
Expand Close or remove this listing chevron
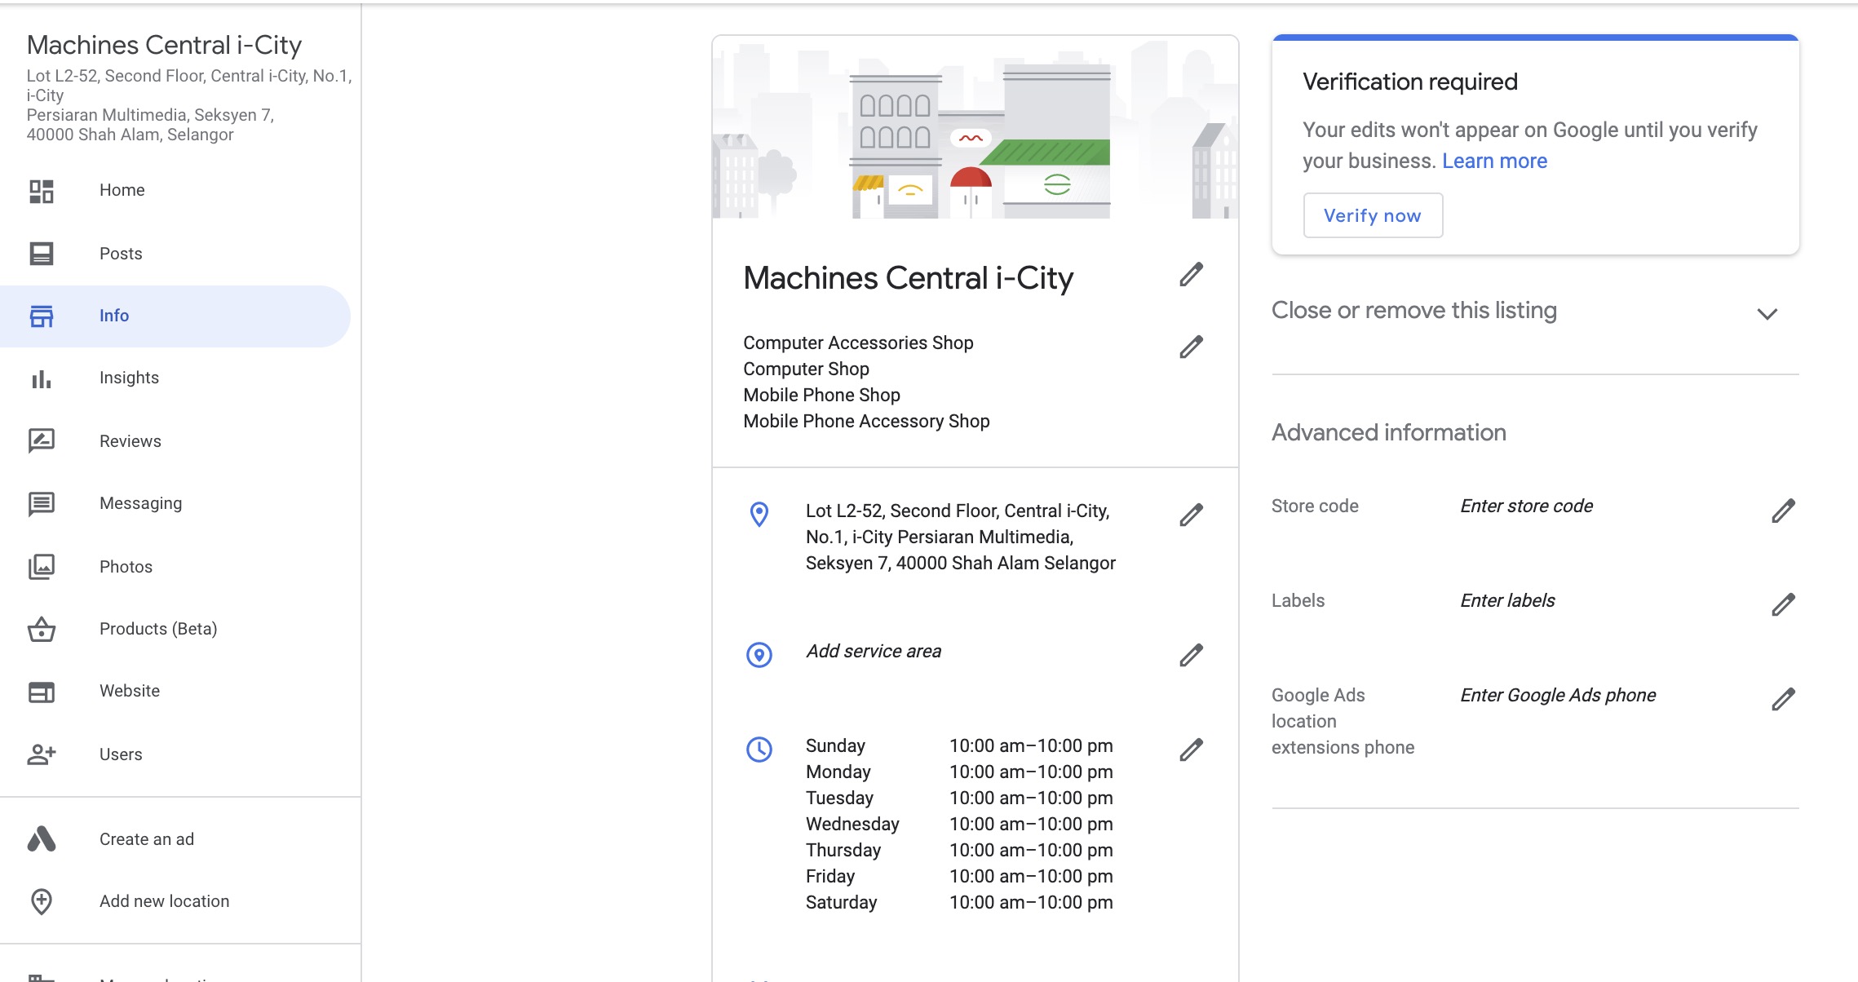click(1767, 314)
